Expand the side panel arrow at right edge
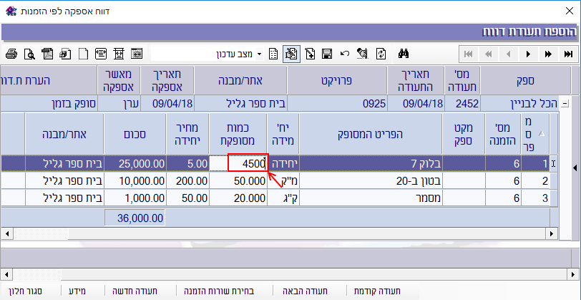This screenshot has height=300, width=581. [x=576, y=168]
